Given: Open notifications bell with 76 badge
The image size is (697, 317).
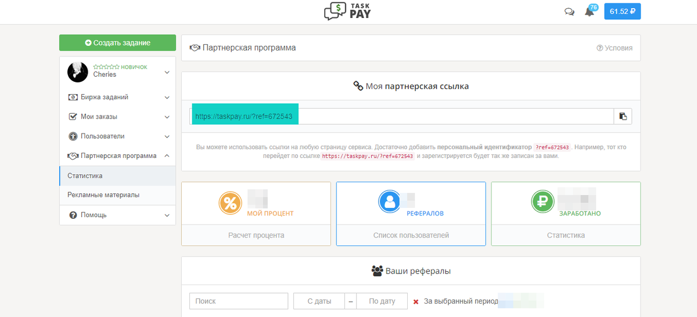Looking at the screenshot, I should [590, 10].
